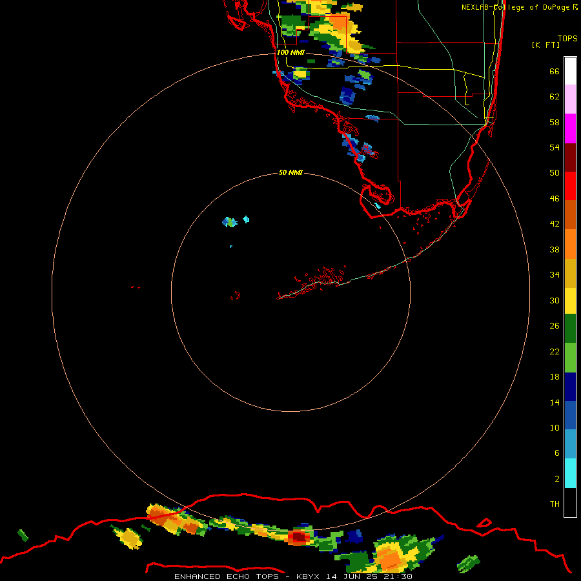The height and width of the screenshot is (581, 581).
Task: Click the [K FT] units label
Action: tap(545, 45)
